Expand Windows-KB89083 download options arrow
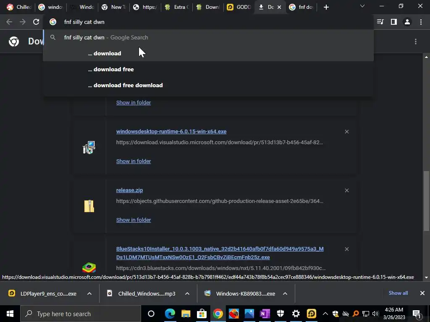 (285, 293)
